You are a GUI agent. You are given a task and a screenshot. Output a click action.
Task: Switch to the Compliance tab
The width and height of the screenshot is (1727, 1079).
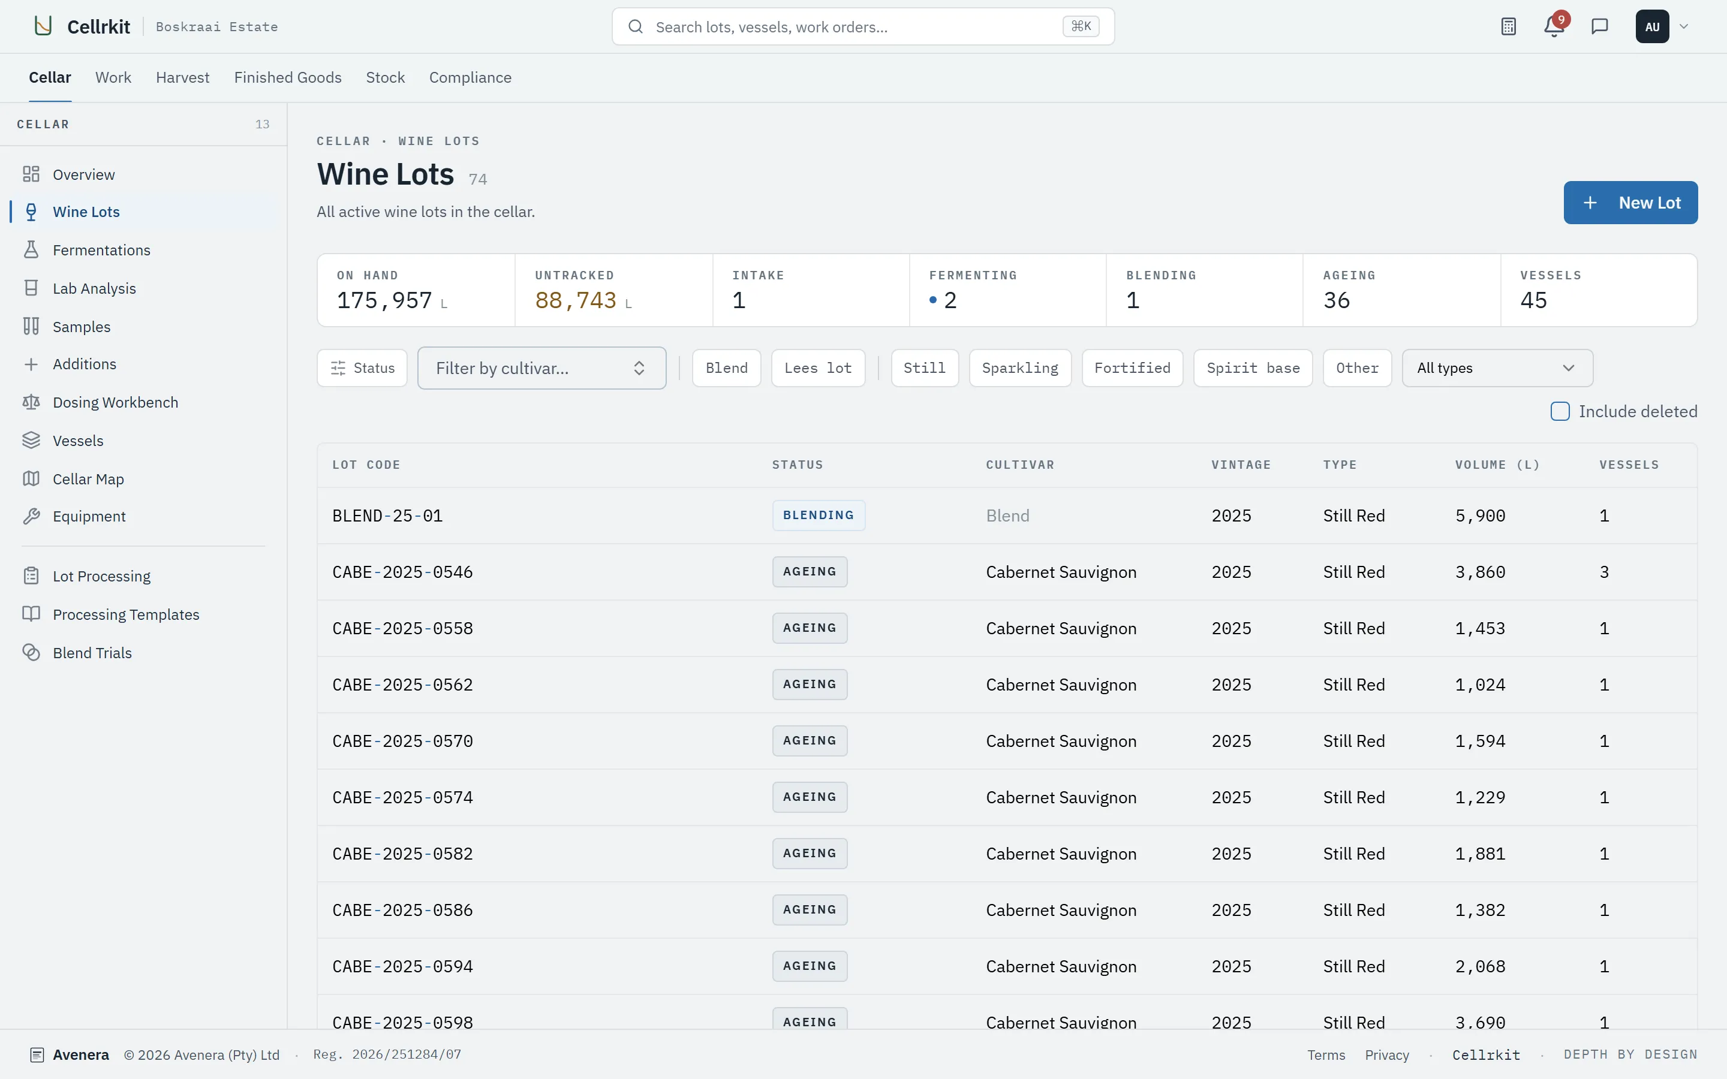click(470, 77)
